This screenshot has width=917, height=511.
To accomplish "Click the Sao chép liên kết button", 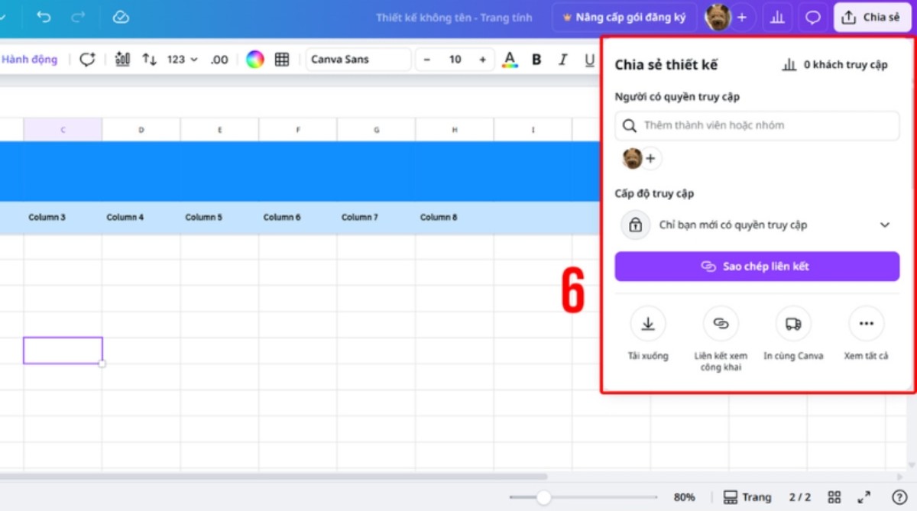I will 757,267.
